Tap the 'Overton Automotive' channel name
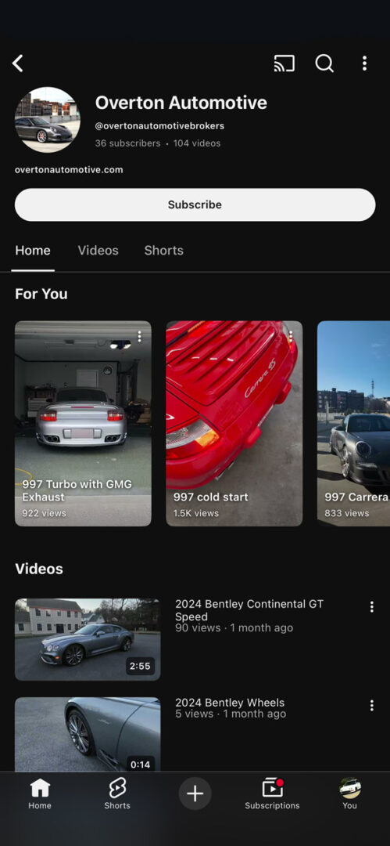The width and height of the screenshot is (390, 846). (181, 103)
